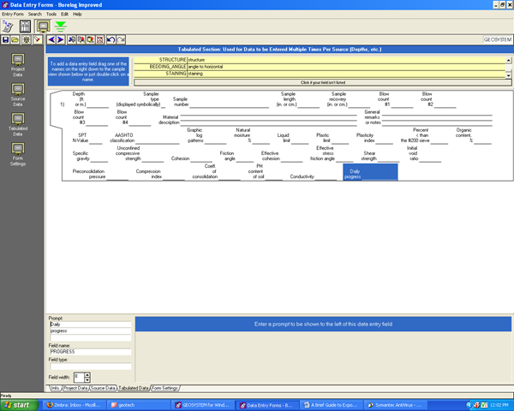Click the icon right of the blue right arrow
Screen dimensions: 514x411
72,39
